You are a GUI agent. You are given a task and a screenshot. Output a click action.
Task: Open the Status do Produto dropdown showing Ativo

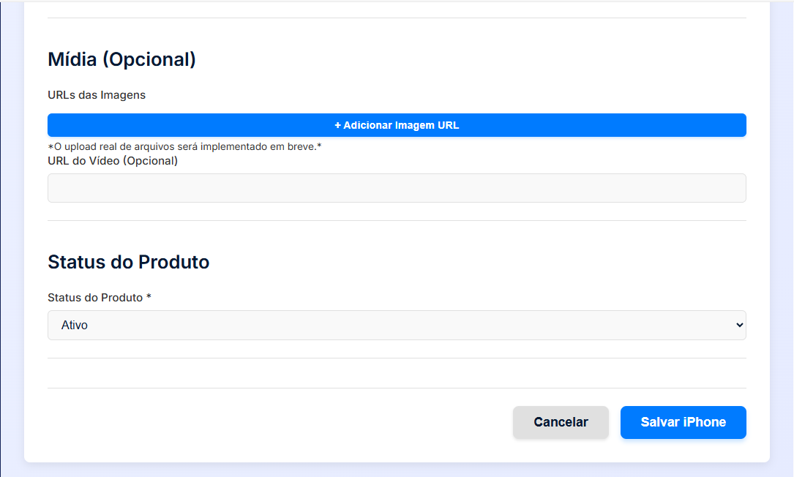tap(397, 326)
